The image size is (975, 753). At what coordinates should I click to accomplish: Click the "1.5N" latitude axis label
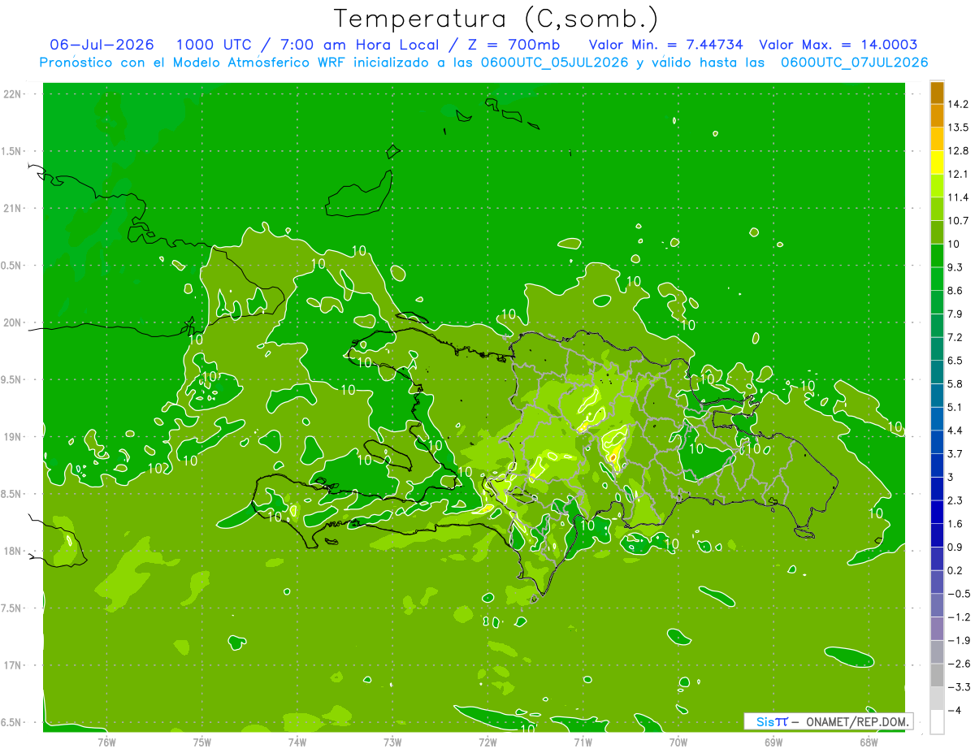point(11,151)
